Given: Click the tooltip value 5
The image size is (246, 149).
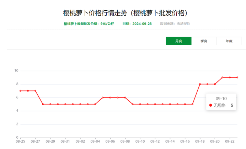Looking at the screenshot, I should point(232,105).
